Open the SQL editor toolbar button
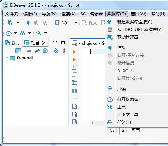The width and height of the screenshot is (168, 146). point(62,23)
